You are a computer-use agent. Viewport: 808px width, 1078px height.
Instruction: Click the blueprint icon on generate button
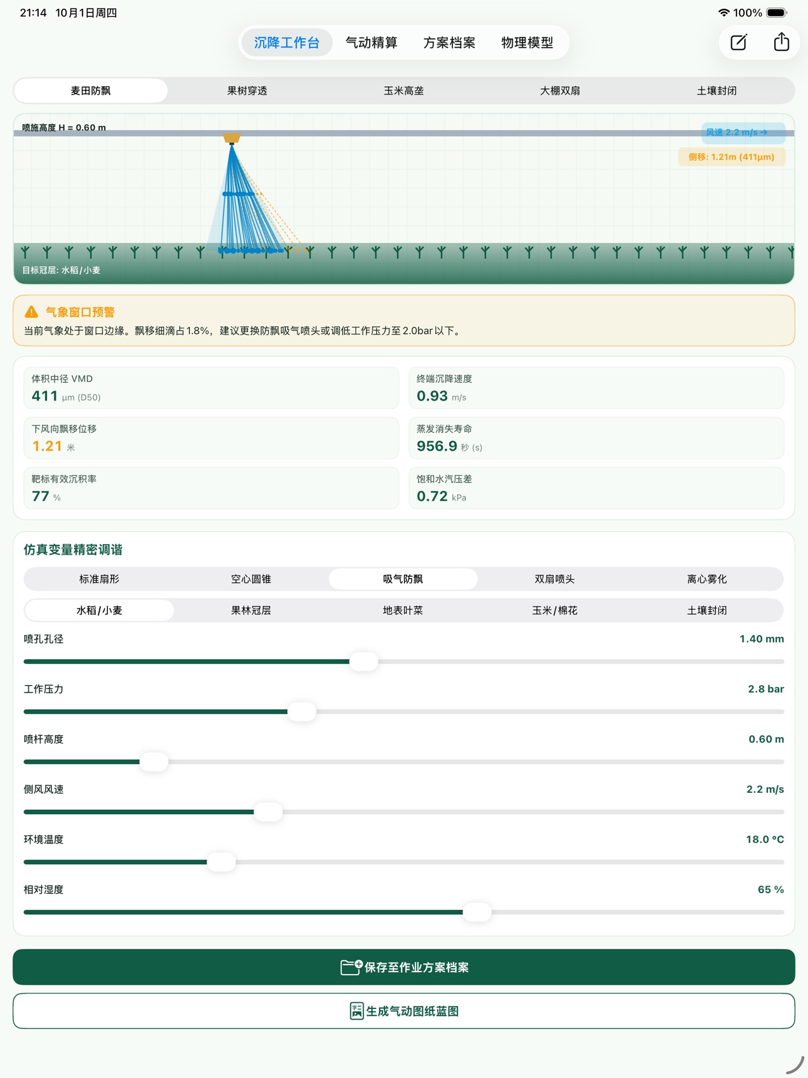[x=356, y=1011]
